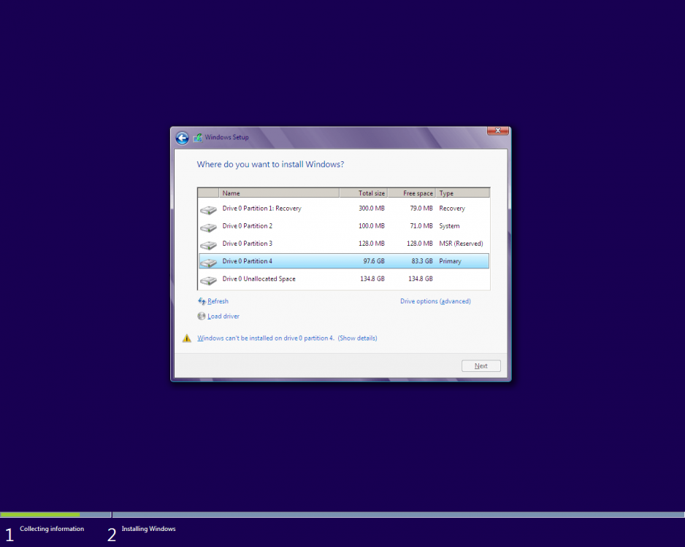685x547 pixels.
Task: Click the System type cell
Action: (449, 226)
